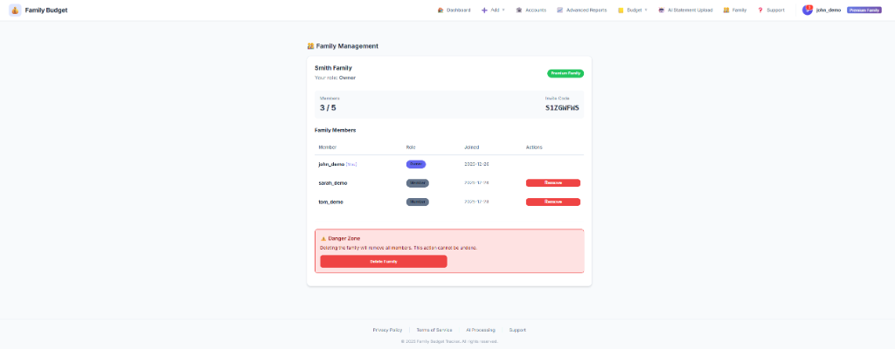Click the Family Budget logo icon

tap(15, 10)
